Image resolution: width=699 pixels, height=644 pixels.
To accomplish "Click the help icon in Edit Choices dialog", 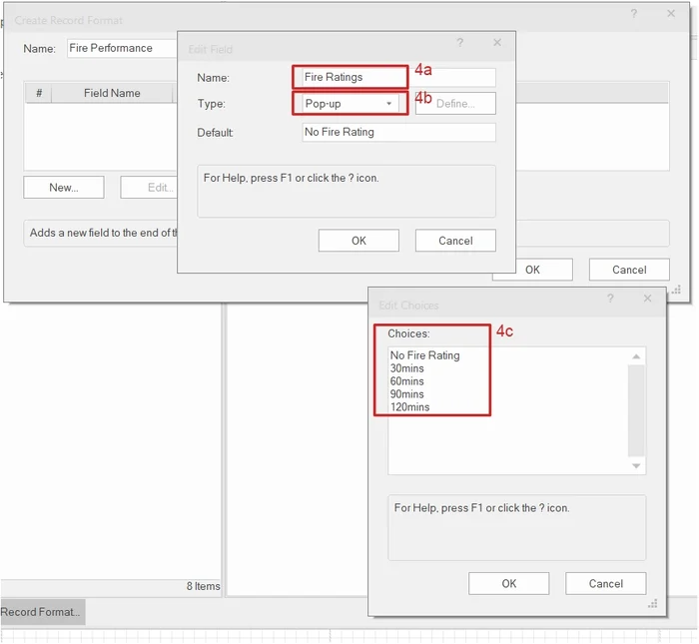I will (x=610, y=299).
